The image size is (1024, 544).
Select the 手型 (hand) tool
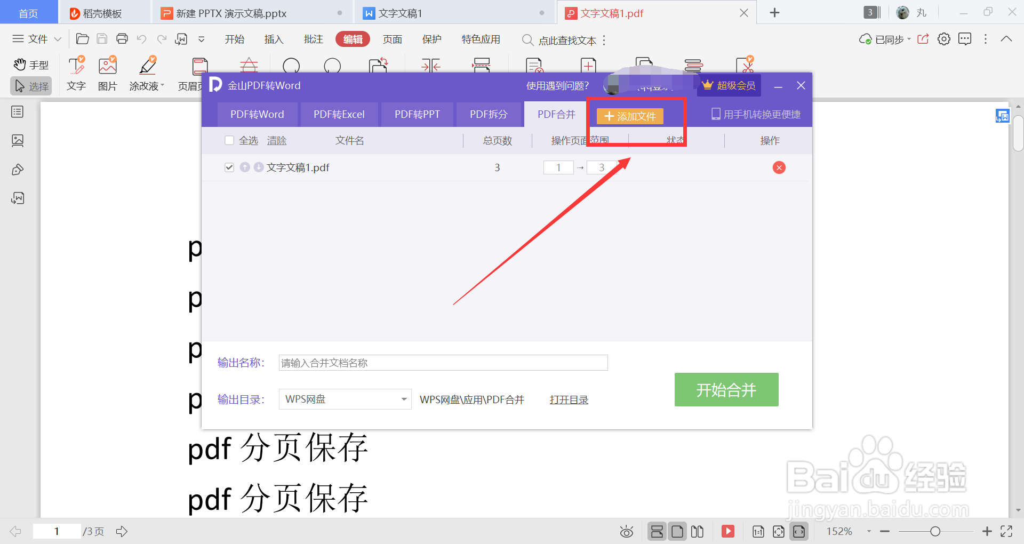[x=30, y=65]
